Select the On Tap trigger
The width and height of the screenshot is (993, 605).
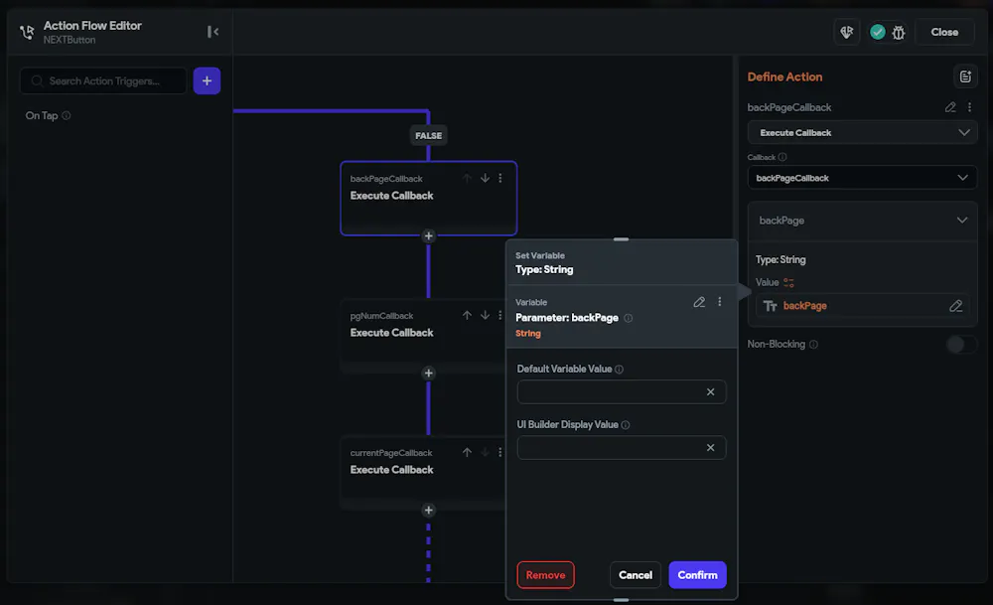42,115
